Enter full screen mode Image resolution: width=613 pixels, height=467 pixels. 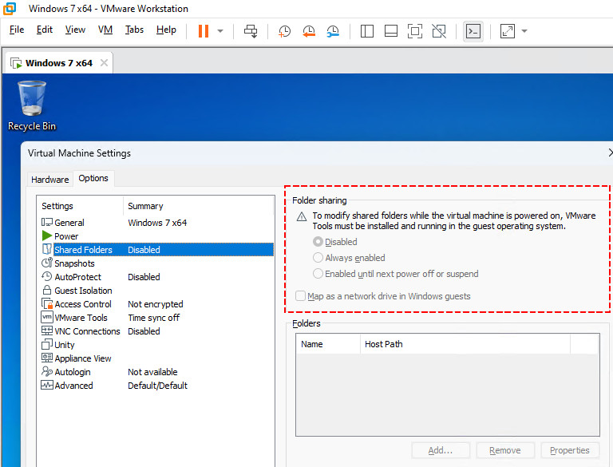415,31
